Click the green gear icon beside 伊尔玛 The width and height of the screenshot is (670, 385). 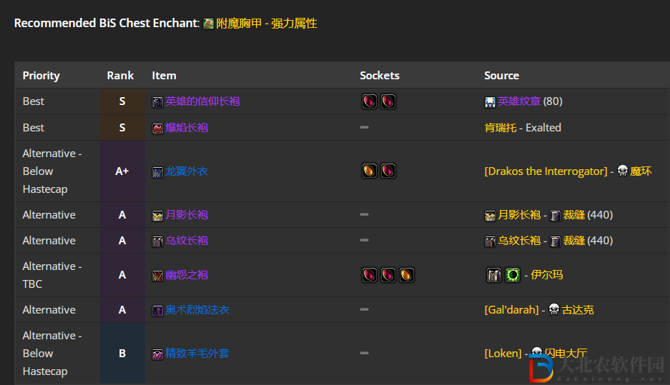pyautogui.click(x=512, y=275)
